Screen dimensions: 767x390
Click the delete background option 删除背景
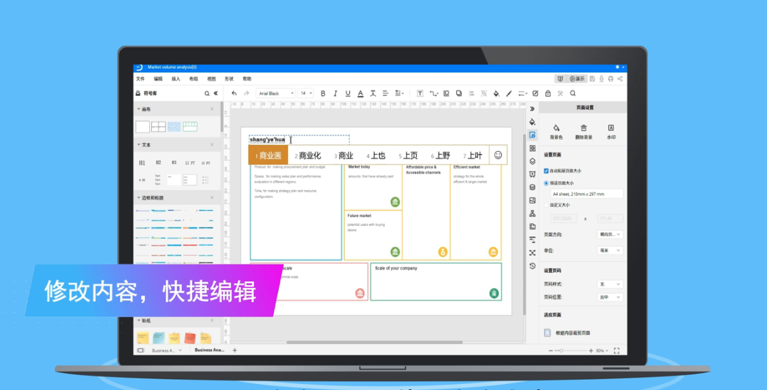[x=584, y=131]
